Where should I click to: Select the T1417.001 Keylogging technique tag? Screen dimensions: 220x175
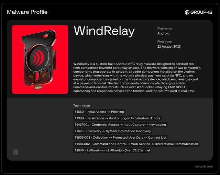(120, 125)
